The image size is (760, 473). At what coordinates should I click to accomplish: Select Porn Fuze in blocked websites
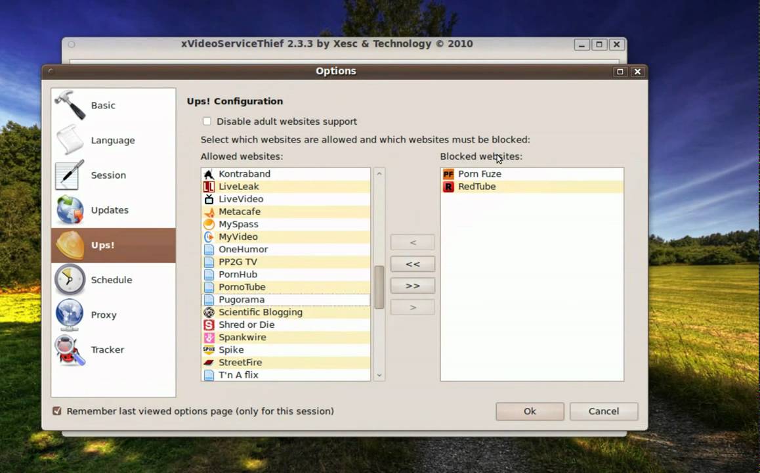(532, 173)
